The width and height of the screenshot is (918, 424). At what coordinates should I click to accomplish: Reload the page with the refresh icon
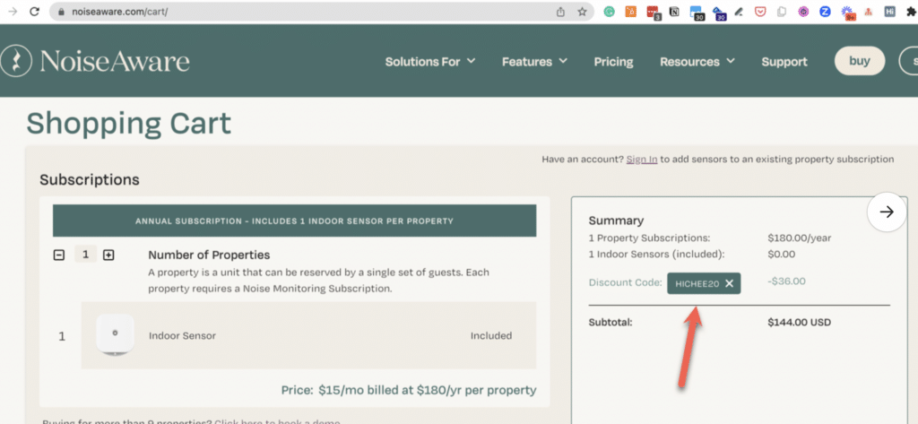[34, 12]
